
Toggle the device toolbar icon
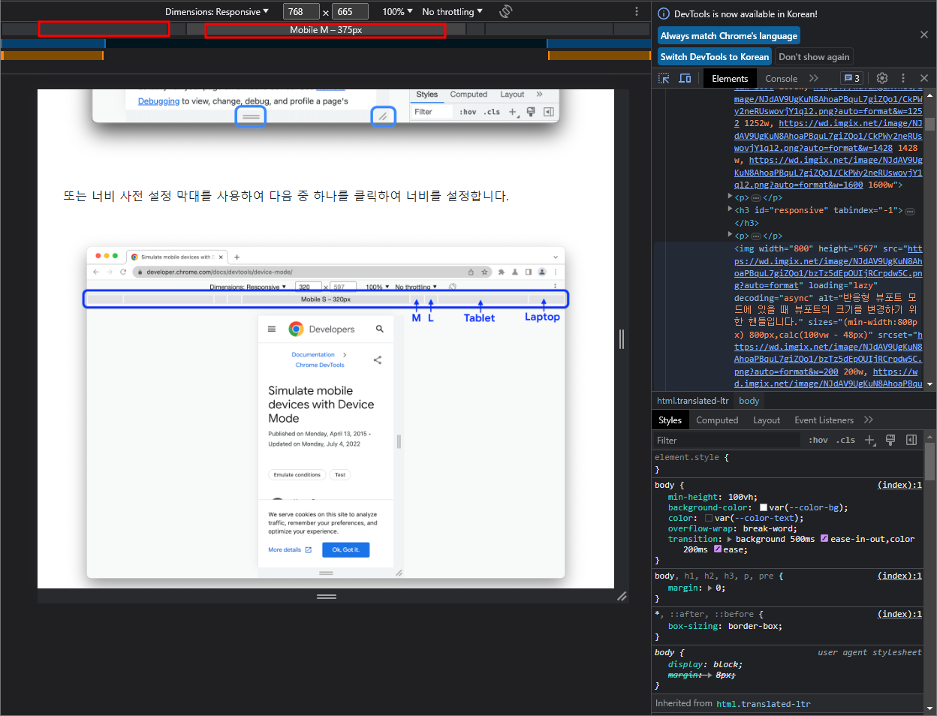(x=685, y=78)
